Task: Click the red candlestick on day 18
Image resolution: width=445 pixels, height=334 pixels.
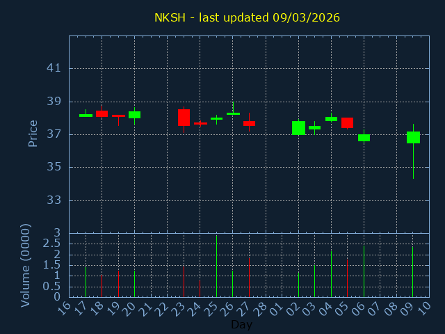Action: point(102,113)
